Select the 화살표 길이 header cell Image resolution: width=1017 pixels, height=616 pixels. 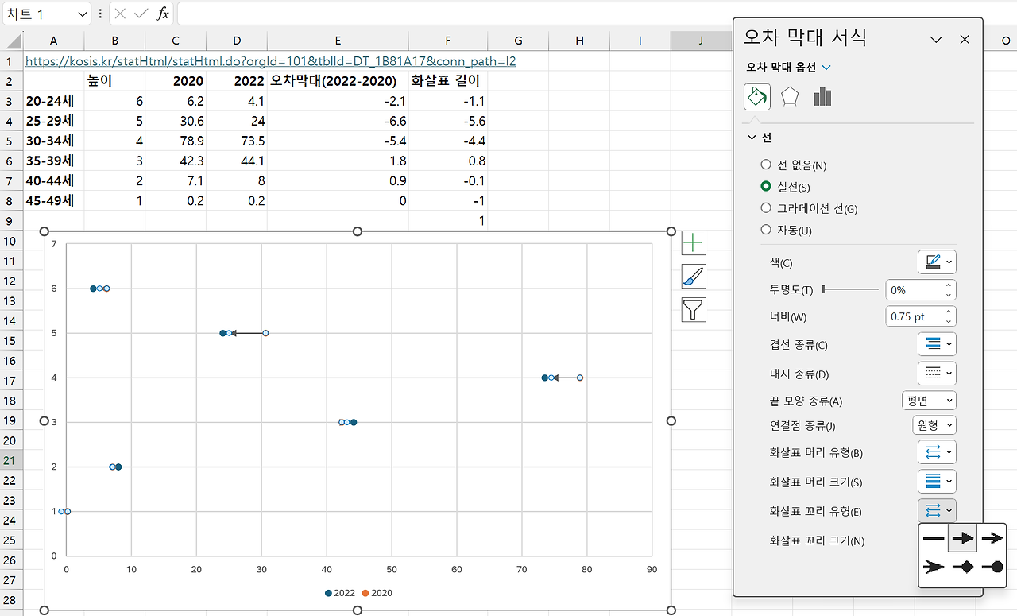[x=448, y=81]
